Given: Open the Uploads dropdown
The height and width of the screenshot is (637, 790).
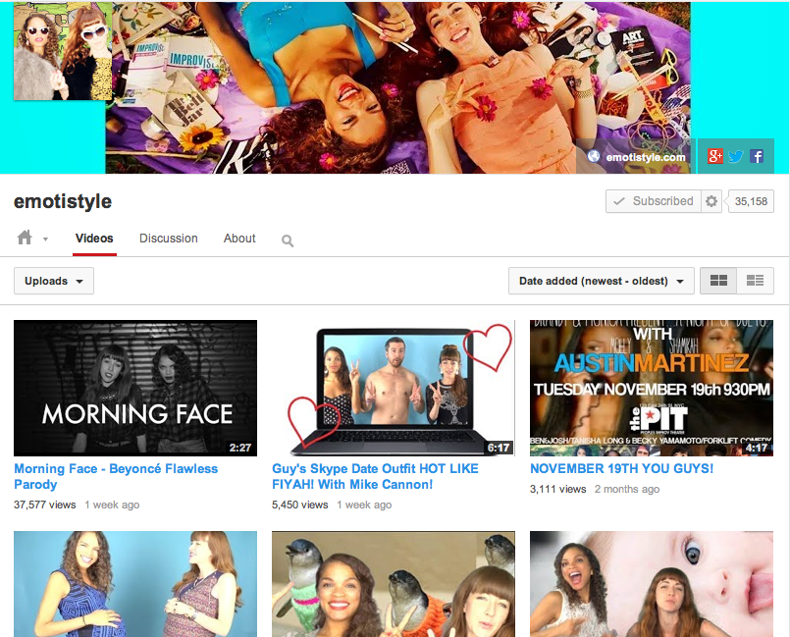Looking at the screenshot, I should [54, 281].
